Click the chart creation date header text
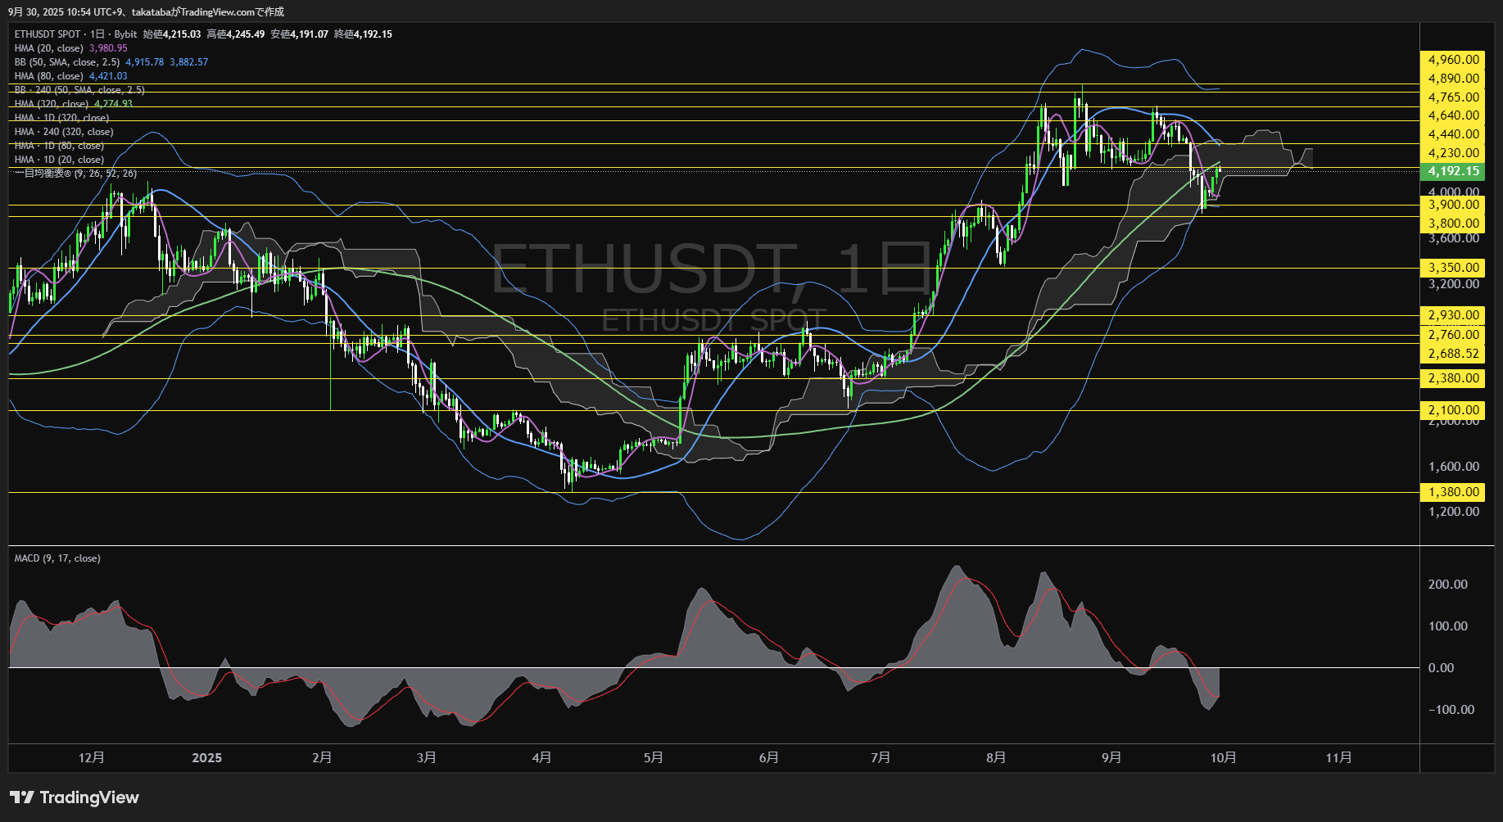1503x822 pixels. (x=146, y=11)
